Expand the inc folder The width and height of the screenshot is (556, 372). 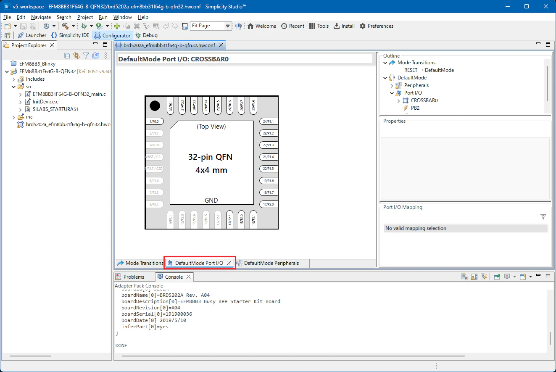(x=13, y=117)
